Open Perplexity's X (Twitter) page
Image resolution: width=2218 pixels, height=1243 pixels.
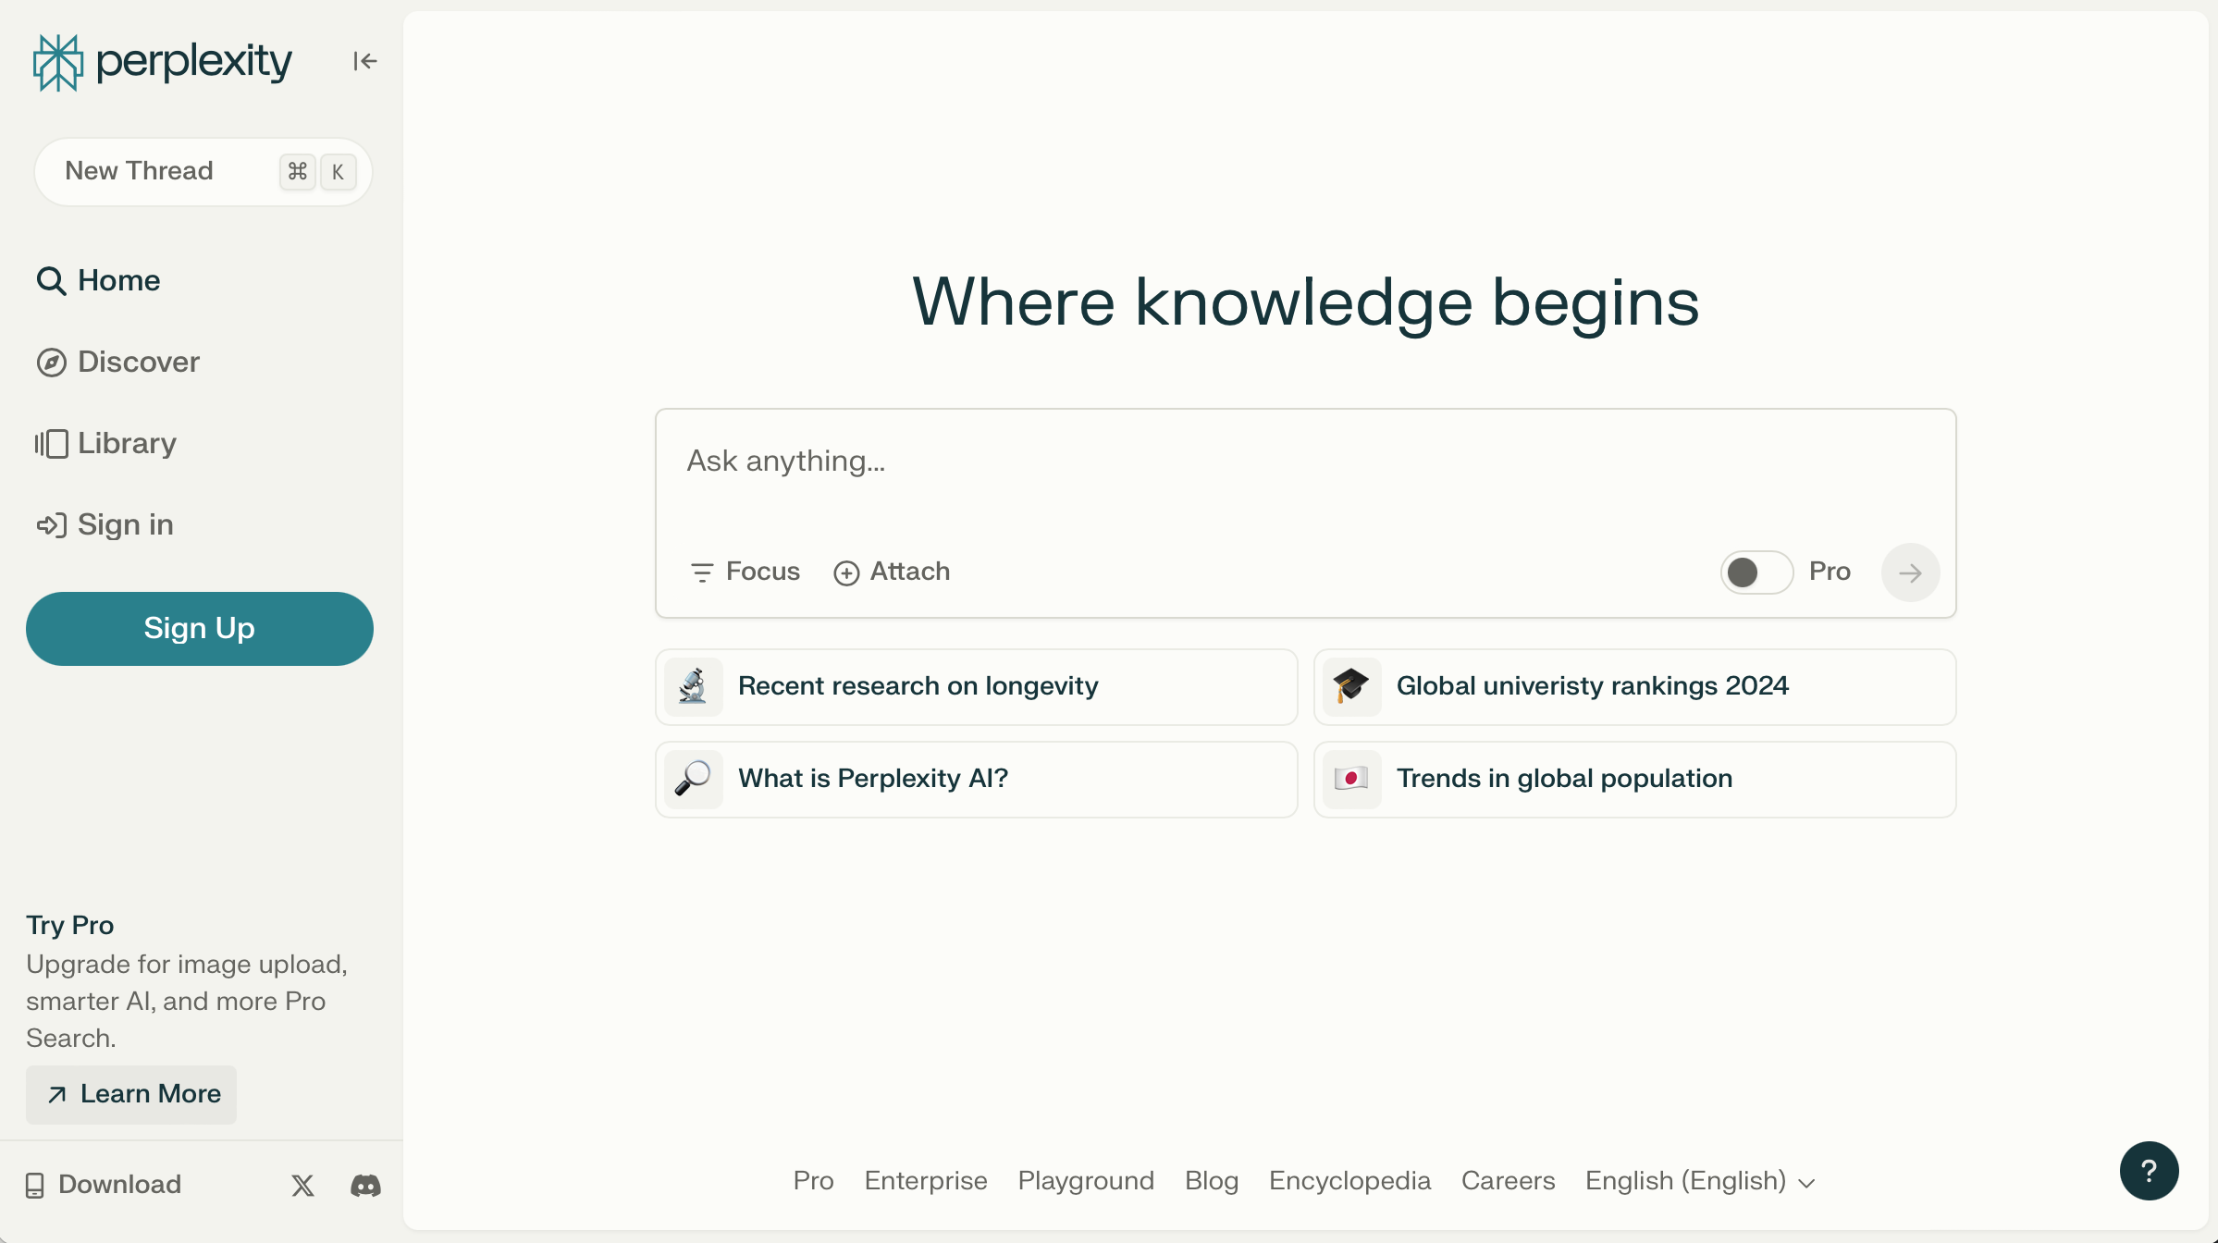(302, 1186)
